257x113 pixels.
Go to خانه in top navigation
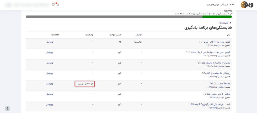click(232, 4)
